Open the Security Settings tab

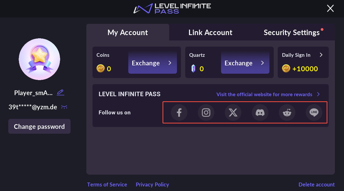coord(292,32)
